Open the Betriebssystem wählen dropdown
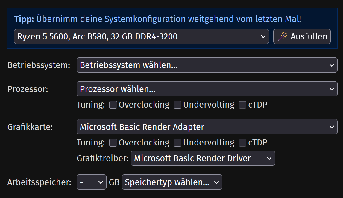 point(207,65)
